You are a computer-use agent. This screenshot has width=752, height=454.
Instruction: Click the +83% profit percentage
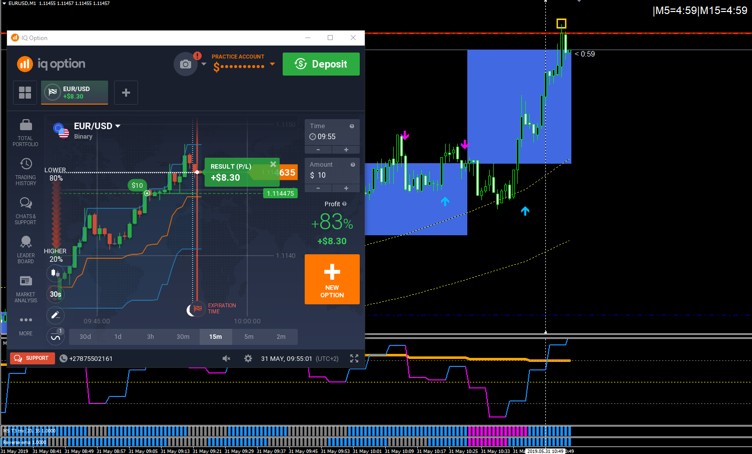point(332,222)
